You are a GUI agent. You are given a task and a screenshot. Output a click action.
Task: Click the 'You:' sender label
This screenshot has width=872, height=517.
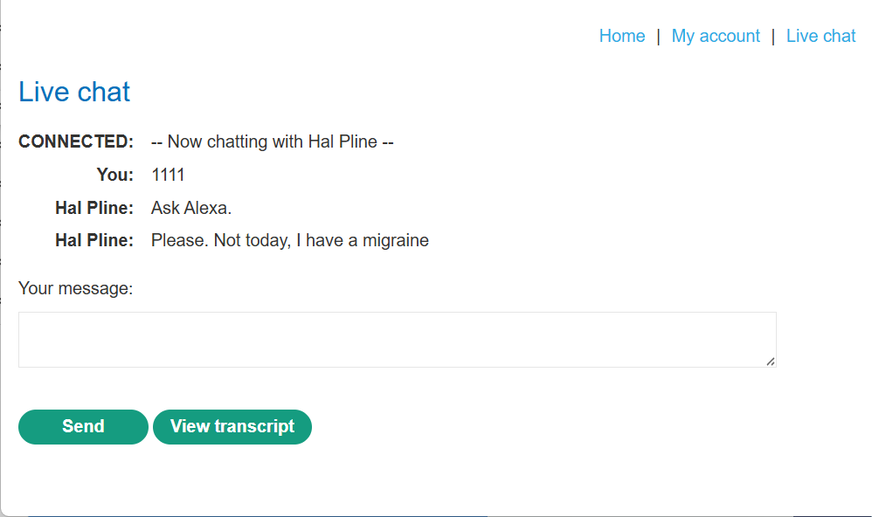coord(114,175)
